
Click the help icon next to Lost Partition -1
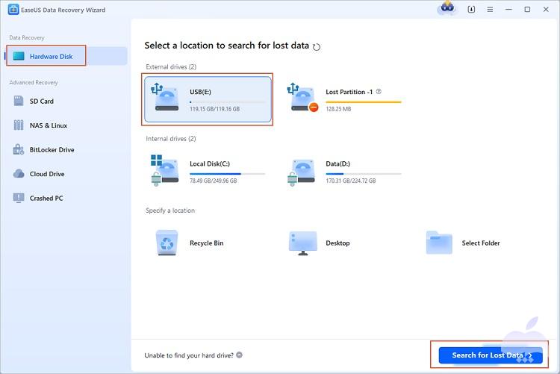pyautogui.click(x=379, y=92)
